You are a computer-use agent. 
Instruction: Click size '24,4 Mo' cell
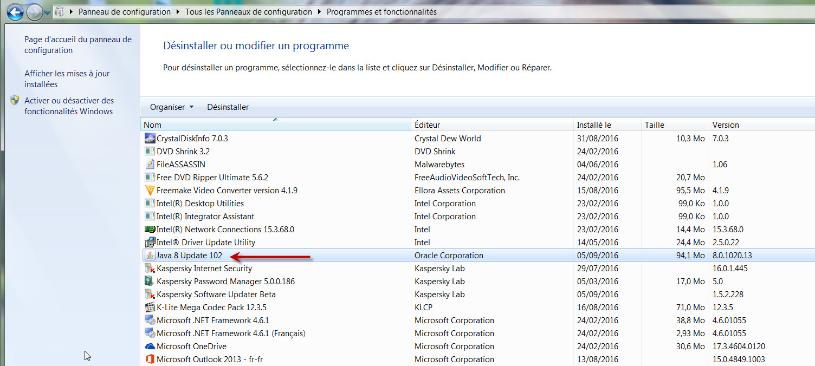pyautogui.click(x=690, y=243)
